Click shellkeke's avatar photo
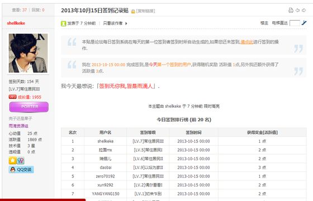The image size is (313, 201). tap(28, 53)
